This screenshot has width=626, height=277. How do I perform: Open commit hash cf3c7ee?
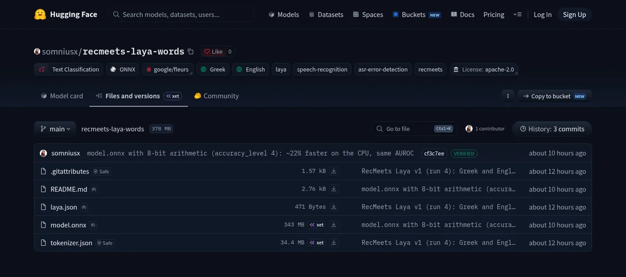[x=434, y=153]
